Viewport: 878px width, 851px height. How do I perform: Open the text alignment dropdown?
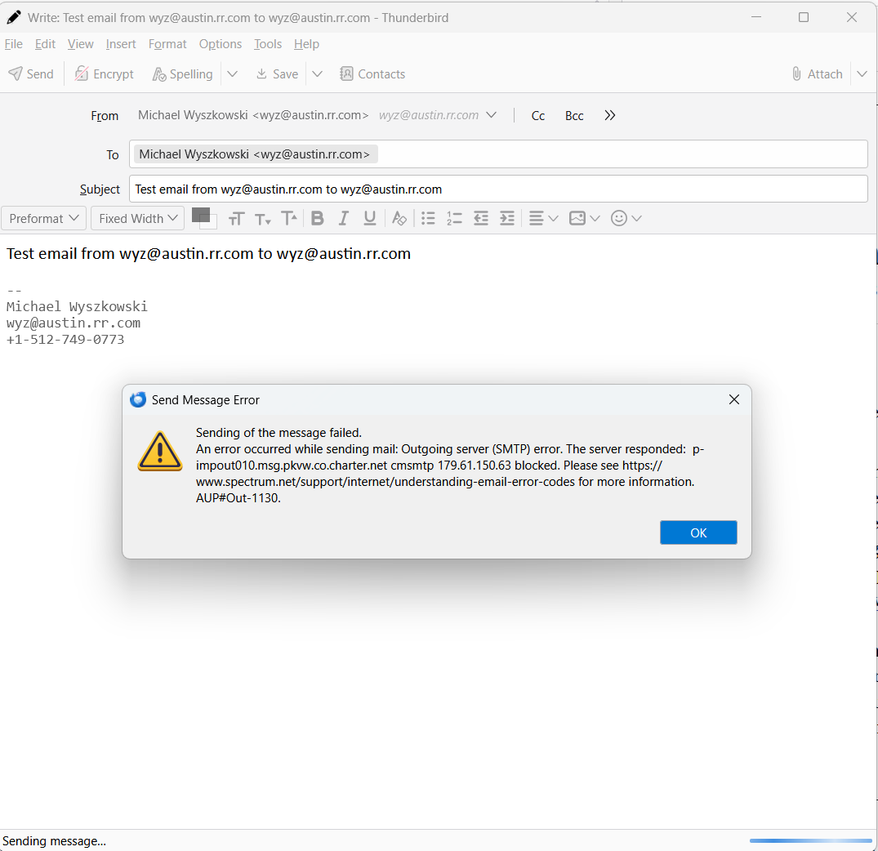[543, 218]
